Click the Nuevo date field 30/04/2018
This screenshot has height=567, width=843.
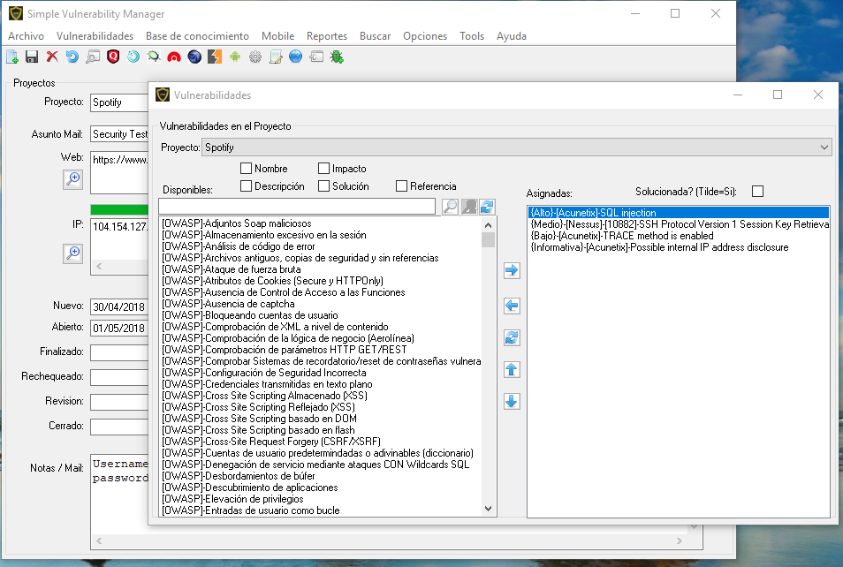(x=119, y=306)
